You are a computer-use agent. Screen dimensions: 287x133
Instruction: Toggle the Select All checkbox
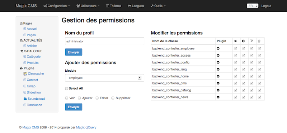67,89
